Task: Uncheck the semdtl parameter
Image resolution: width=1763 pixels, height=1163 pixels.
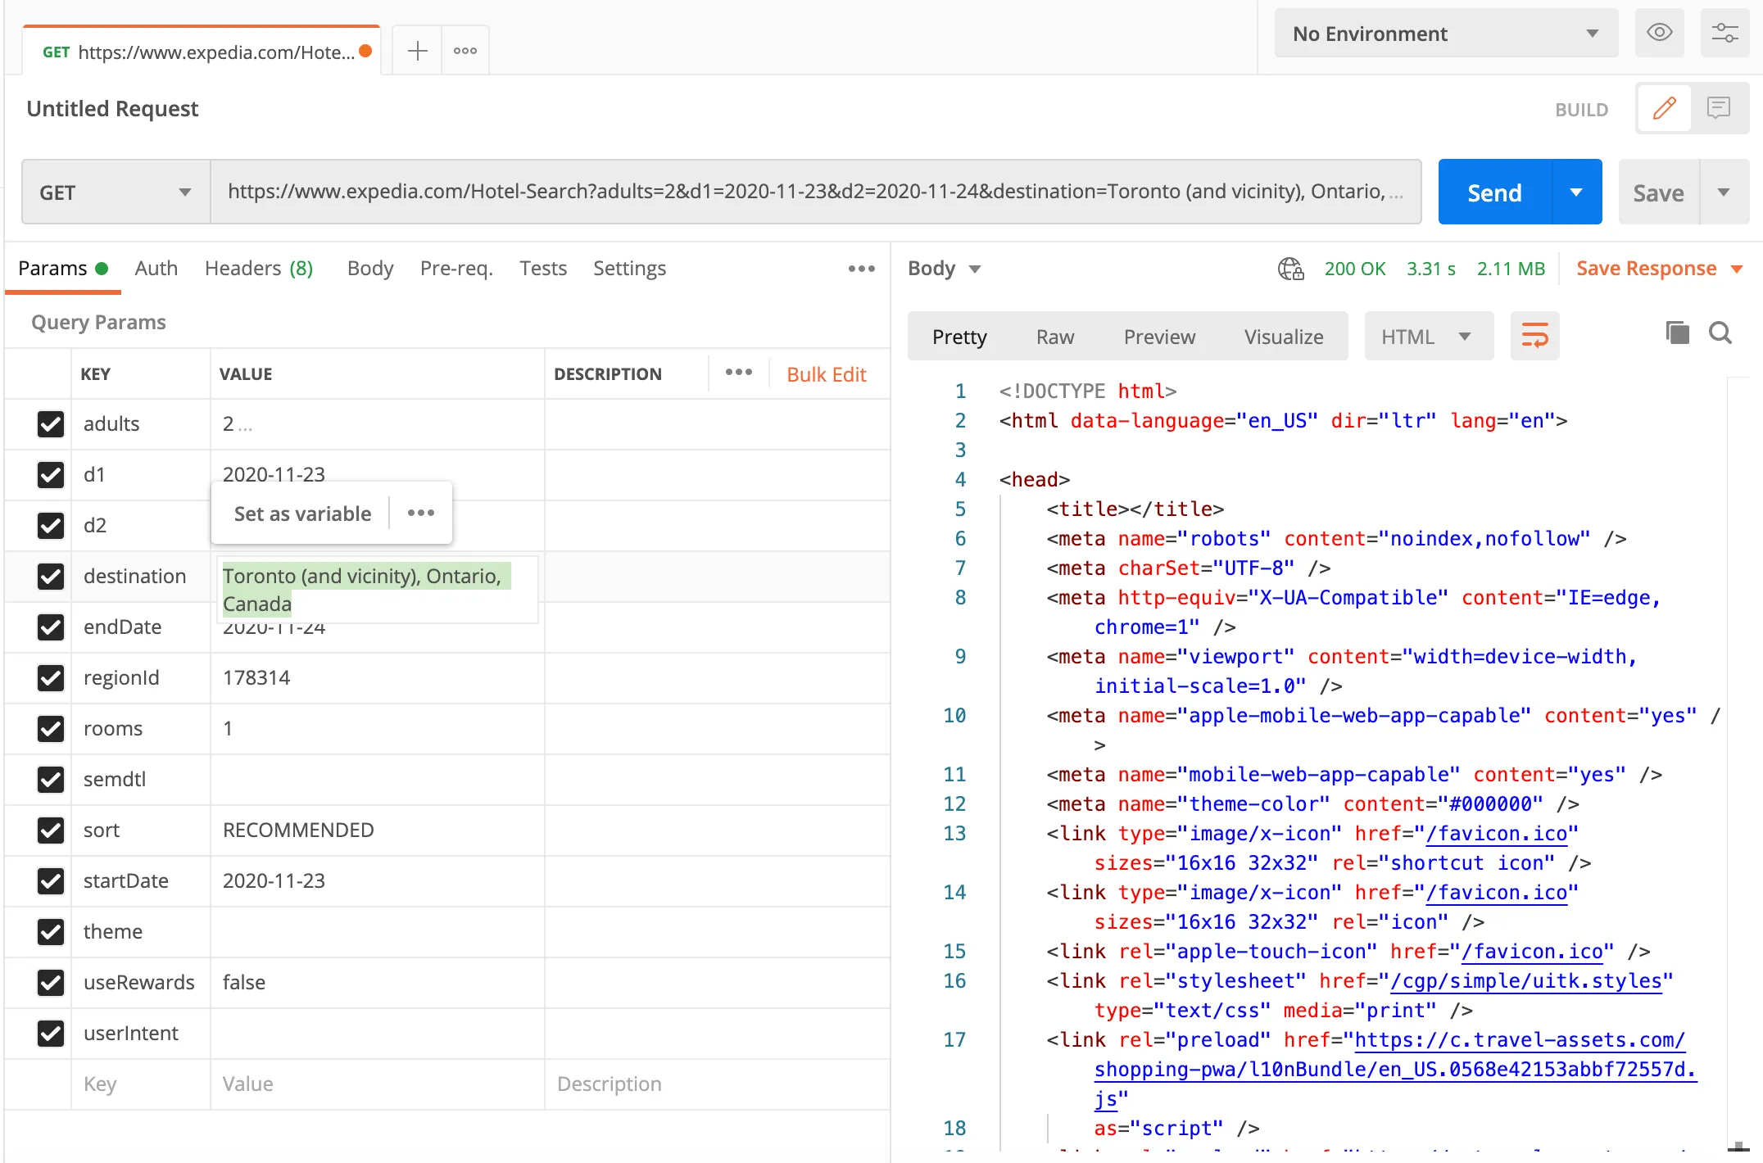Action: [51, 780]
